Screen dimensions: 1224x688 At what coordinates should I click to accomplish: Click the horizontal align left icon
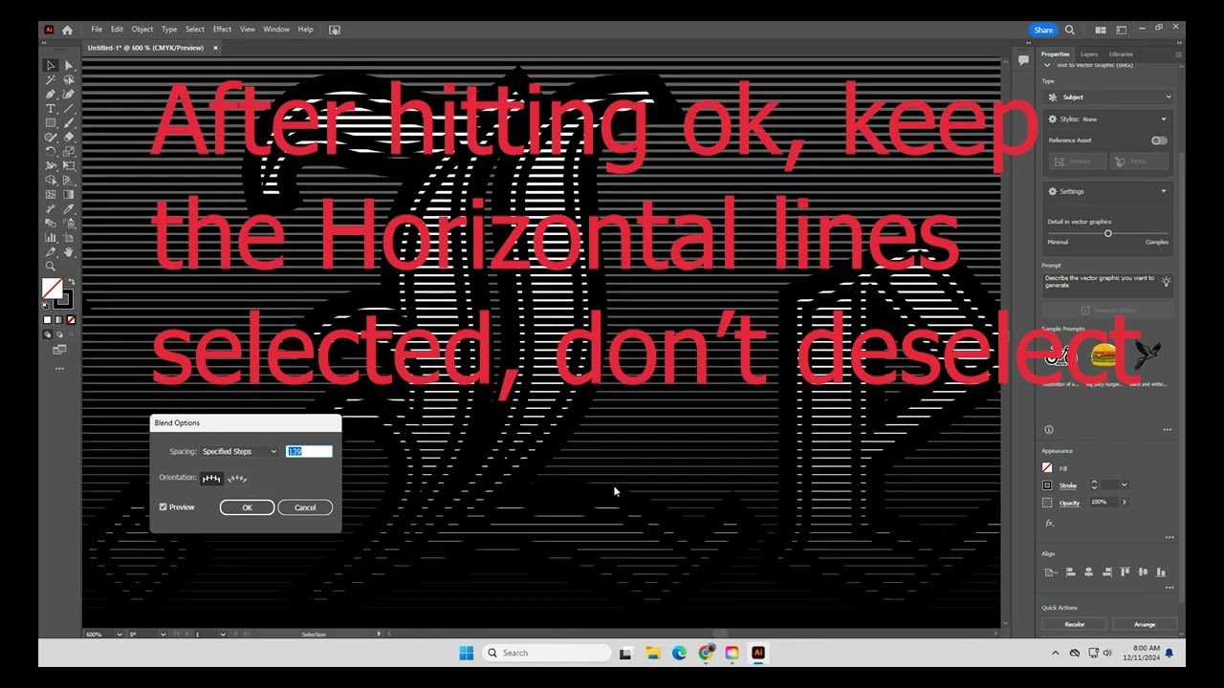pyautogui.click(x=1071, y=572)
